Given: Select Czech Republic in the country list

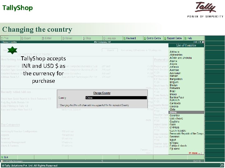Looking at the screenshot, I should (178, 131).
